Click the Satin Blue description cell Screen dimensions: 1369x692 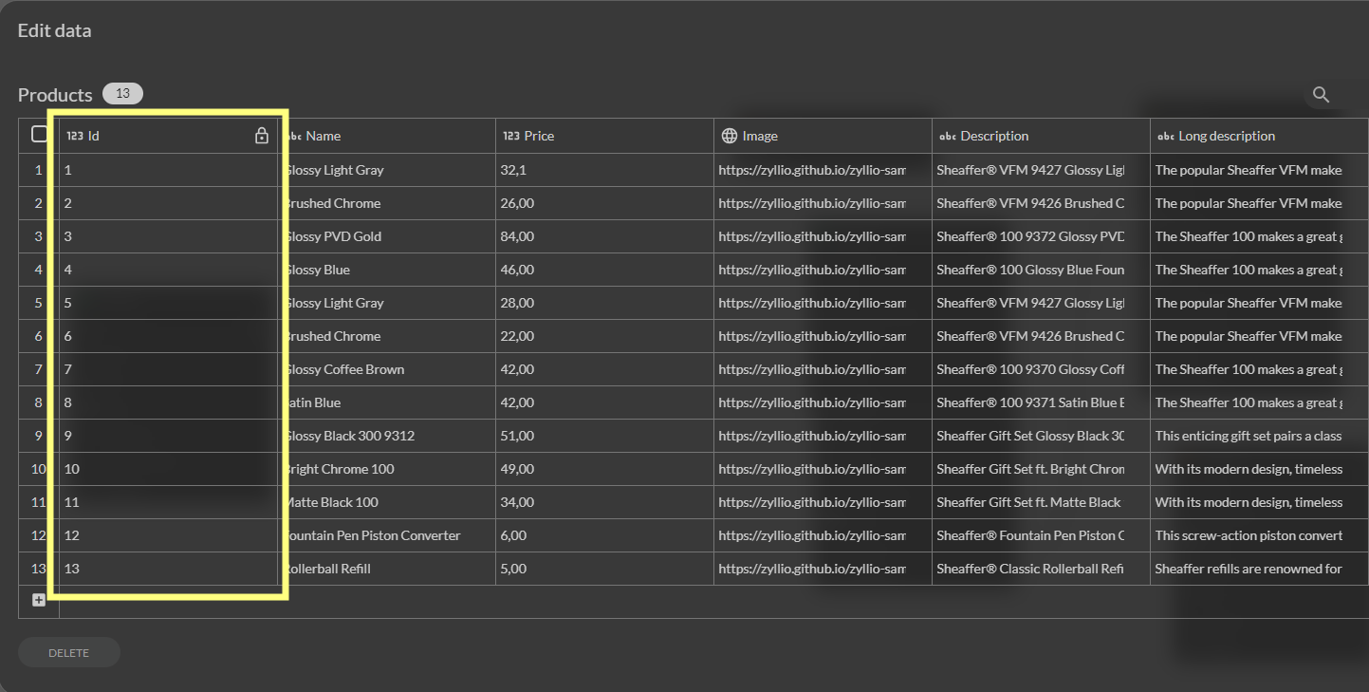[x=1029, y=402]
